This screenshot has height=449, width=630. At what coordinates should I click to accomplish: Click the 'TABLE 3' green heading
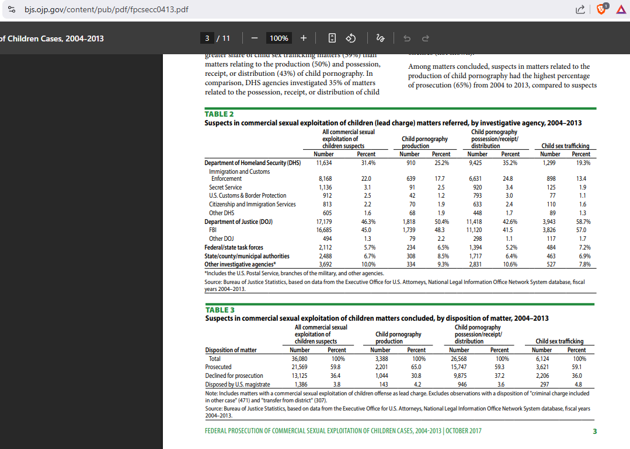tap(220, 310)
